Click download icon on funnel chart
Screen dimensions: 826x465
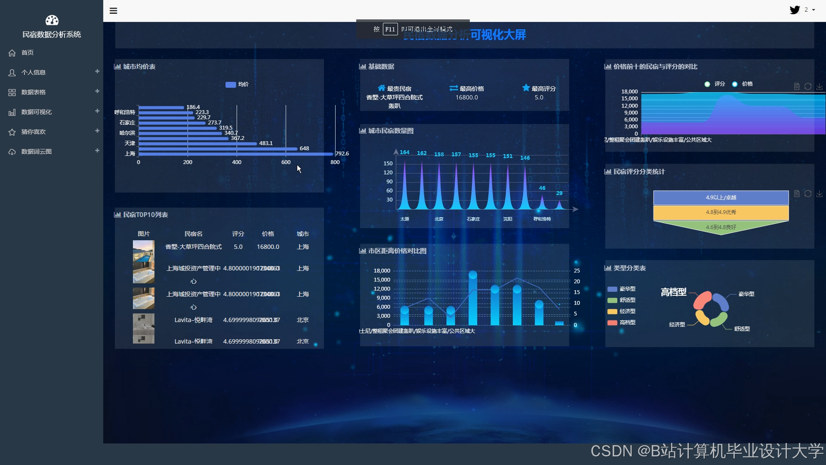(x=820, y=194)
